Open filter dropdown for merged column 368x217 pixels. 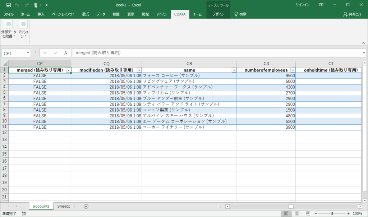click(x=68, y=70)
